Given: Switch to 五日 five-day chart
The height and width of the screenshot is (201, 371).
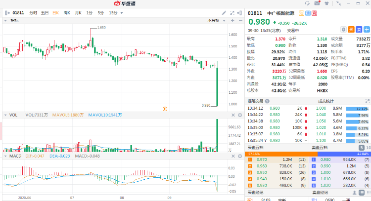Looking at the screenshot, I should pyautogui.click(x=45, y=13).
